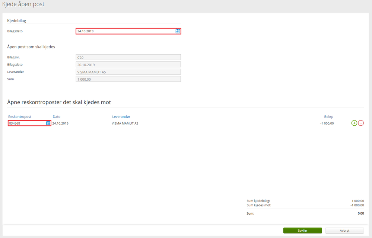Click the 24.10.2019 date in table row
This screenshot has height=238, width=372.
[x=60, y=123]
